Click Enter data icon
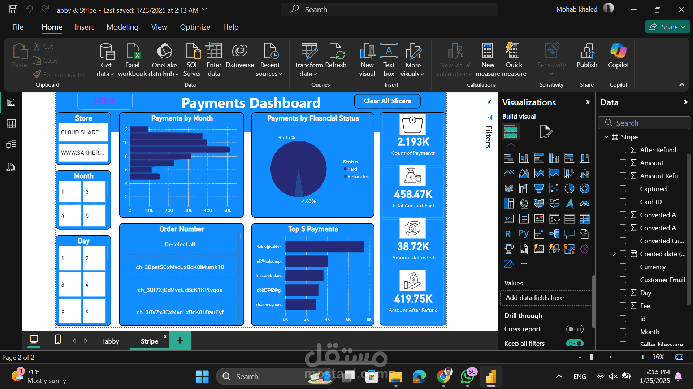This screenshot has width=693, height=389. click(x=214, y=60)
